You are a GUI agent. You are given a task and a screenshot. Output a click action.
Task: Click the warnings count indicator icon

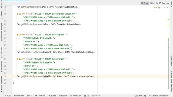point(155,8)
